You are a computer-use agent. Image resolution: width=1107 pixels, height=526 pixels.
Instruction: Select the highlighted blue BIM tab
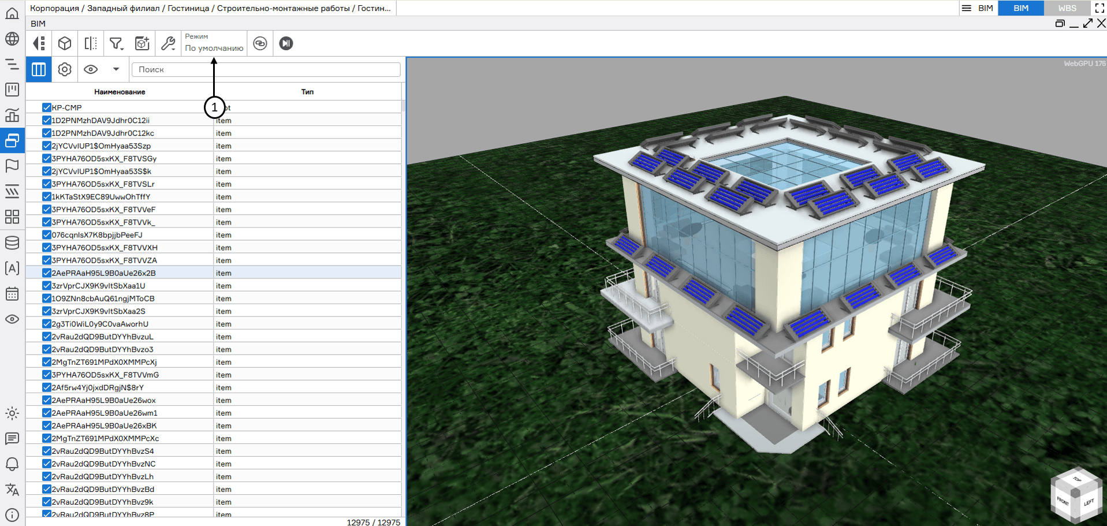pos(1020,8)
